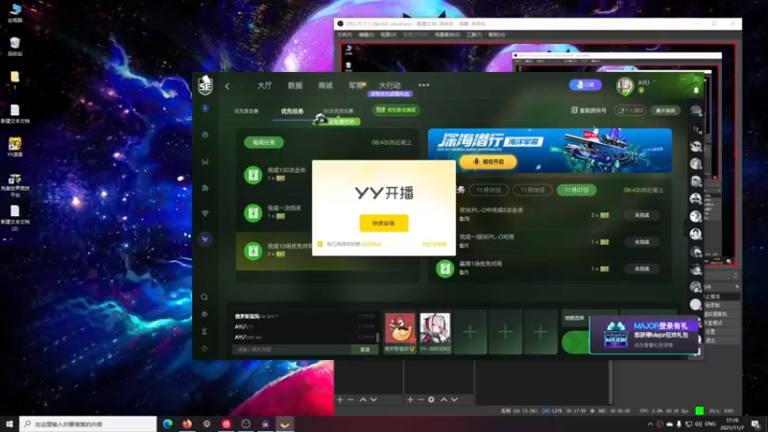Go back with the left arrow
Screen dimensions: 768x432
pyautogui.click(x=228, y=85)
